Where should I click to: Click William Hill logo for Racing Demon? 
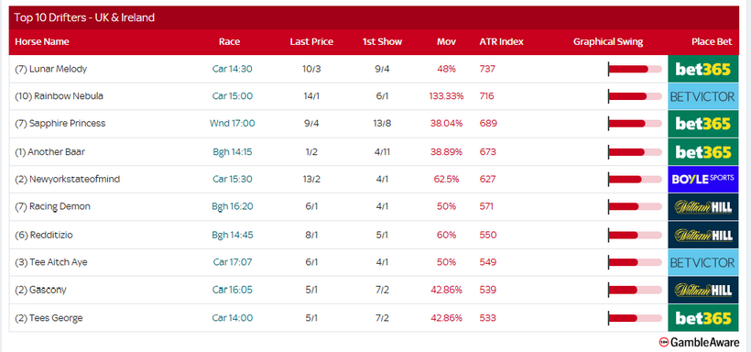click(x=703, y=207)
